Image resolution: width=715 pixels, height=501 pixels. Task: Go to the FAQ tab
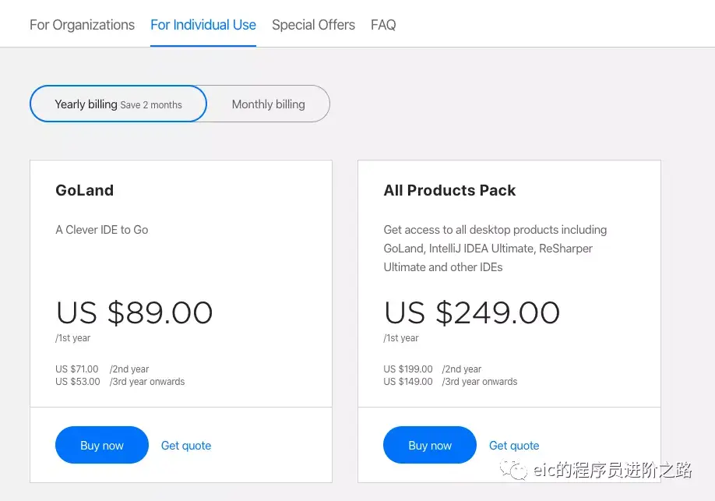pyautogui.click(x=383, y=25)
